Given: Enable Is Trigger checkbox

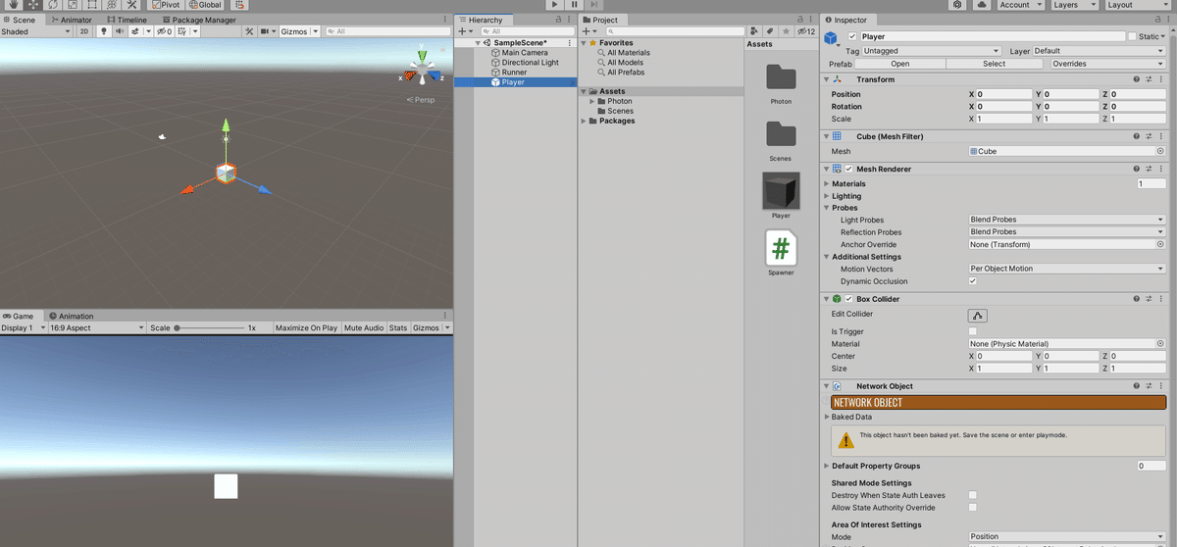Looking at the screenshot, I should 973,332.
